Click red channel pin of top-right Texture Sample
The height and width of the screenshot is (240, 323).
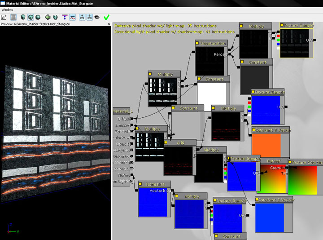[278, 36]
